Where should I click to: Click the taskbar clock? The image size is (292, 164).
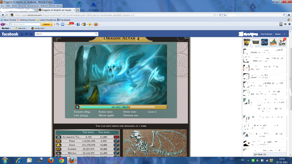[282, 160]
